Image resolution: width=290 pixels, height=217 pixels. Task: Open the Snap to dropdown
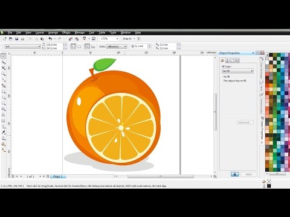(x=129, y=39)
